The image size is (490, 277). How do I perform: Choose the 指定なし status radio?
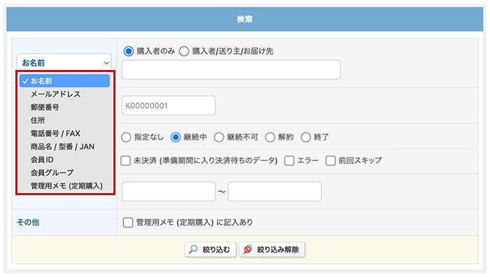point(126,137)
